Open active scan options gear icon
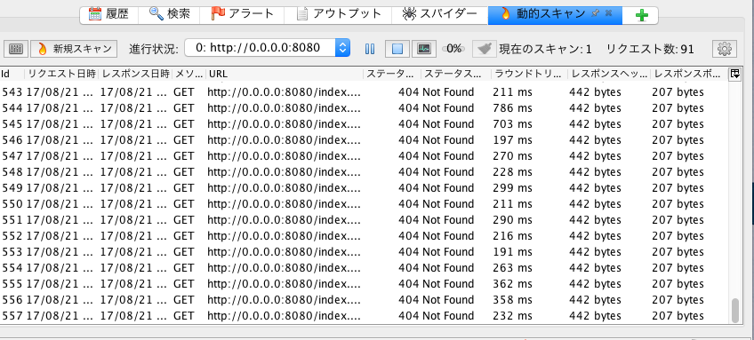754x340 pixels. click(x=724, y=49)
